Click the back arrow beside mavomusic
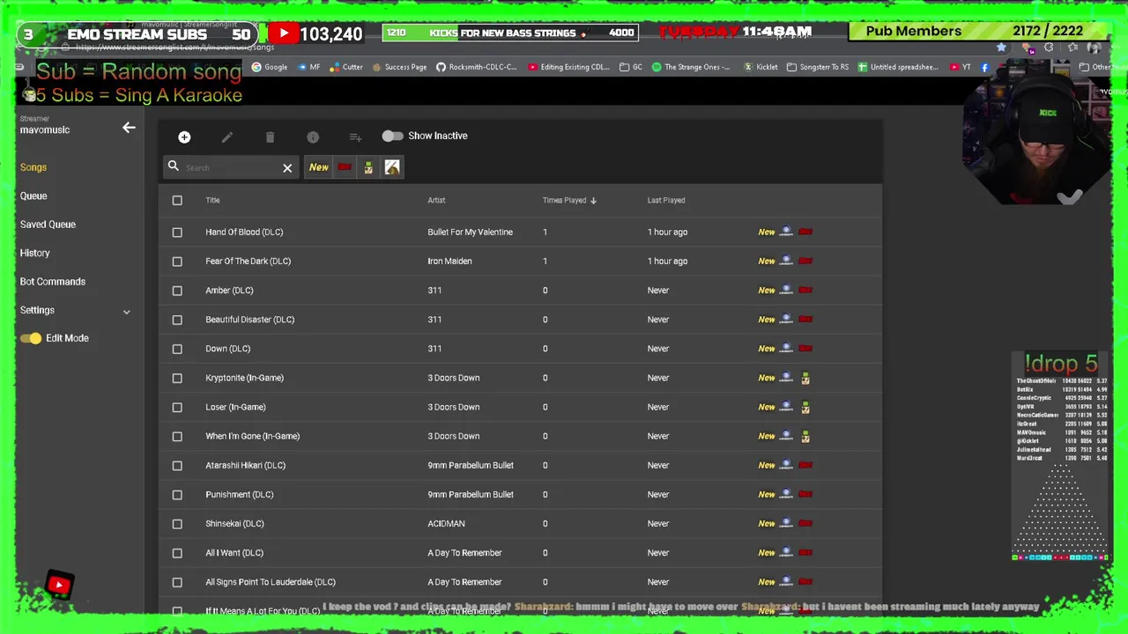 pos(129,128)
